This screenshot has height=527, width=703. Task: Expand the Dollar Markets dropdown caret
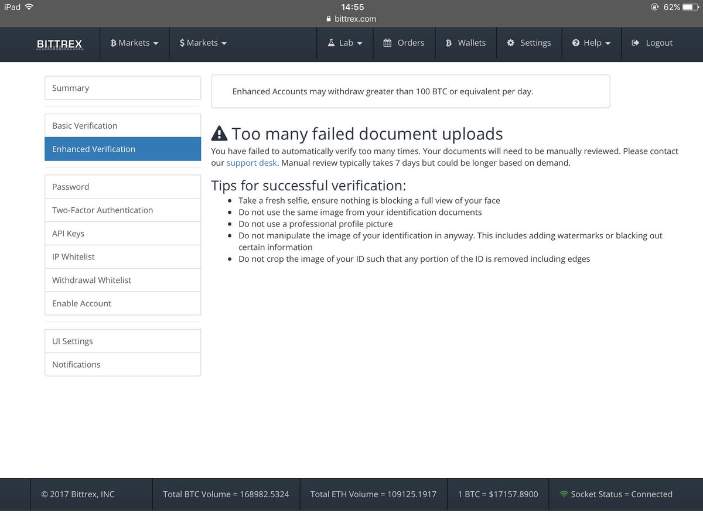224,43
